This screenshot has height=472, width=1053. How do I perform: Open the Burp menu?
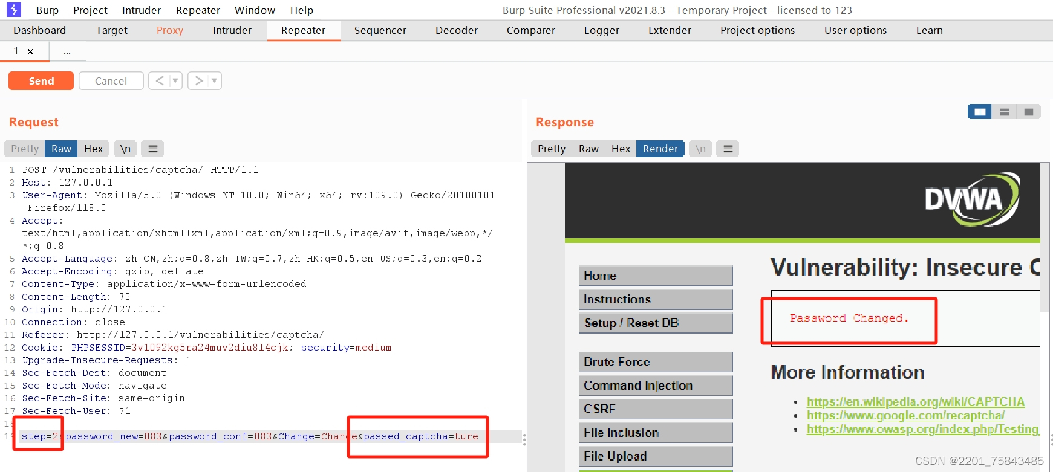[x=47, y=10]
